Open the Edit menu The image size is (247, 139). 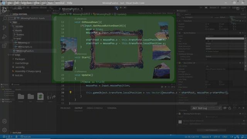tap(17, 3)
